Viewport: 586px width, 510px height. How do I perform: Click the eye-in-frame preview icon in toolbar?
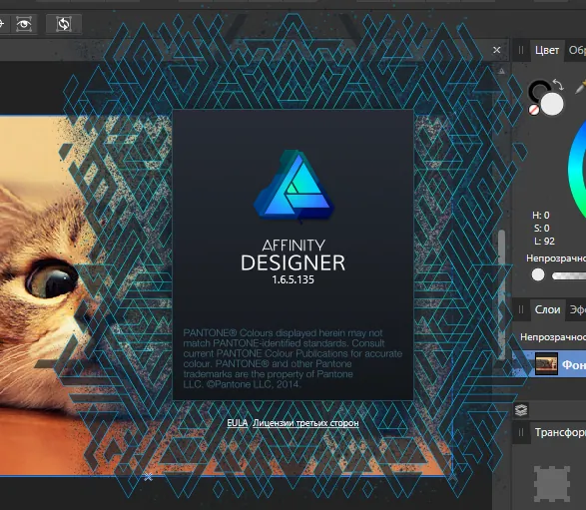[24, 24]
